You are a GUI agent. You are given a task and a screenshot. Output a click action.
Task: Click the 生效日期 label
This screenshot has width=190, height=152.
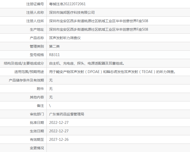click(x=37, y=131)
